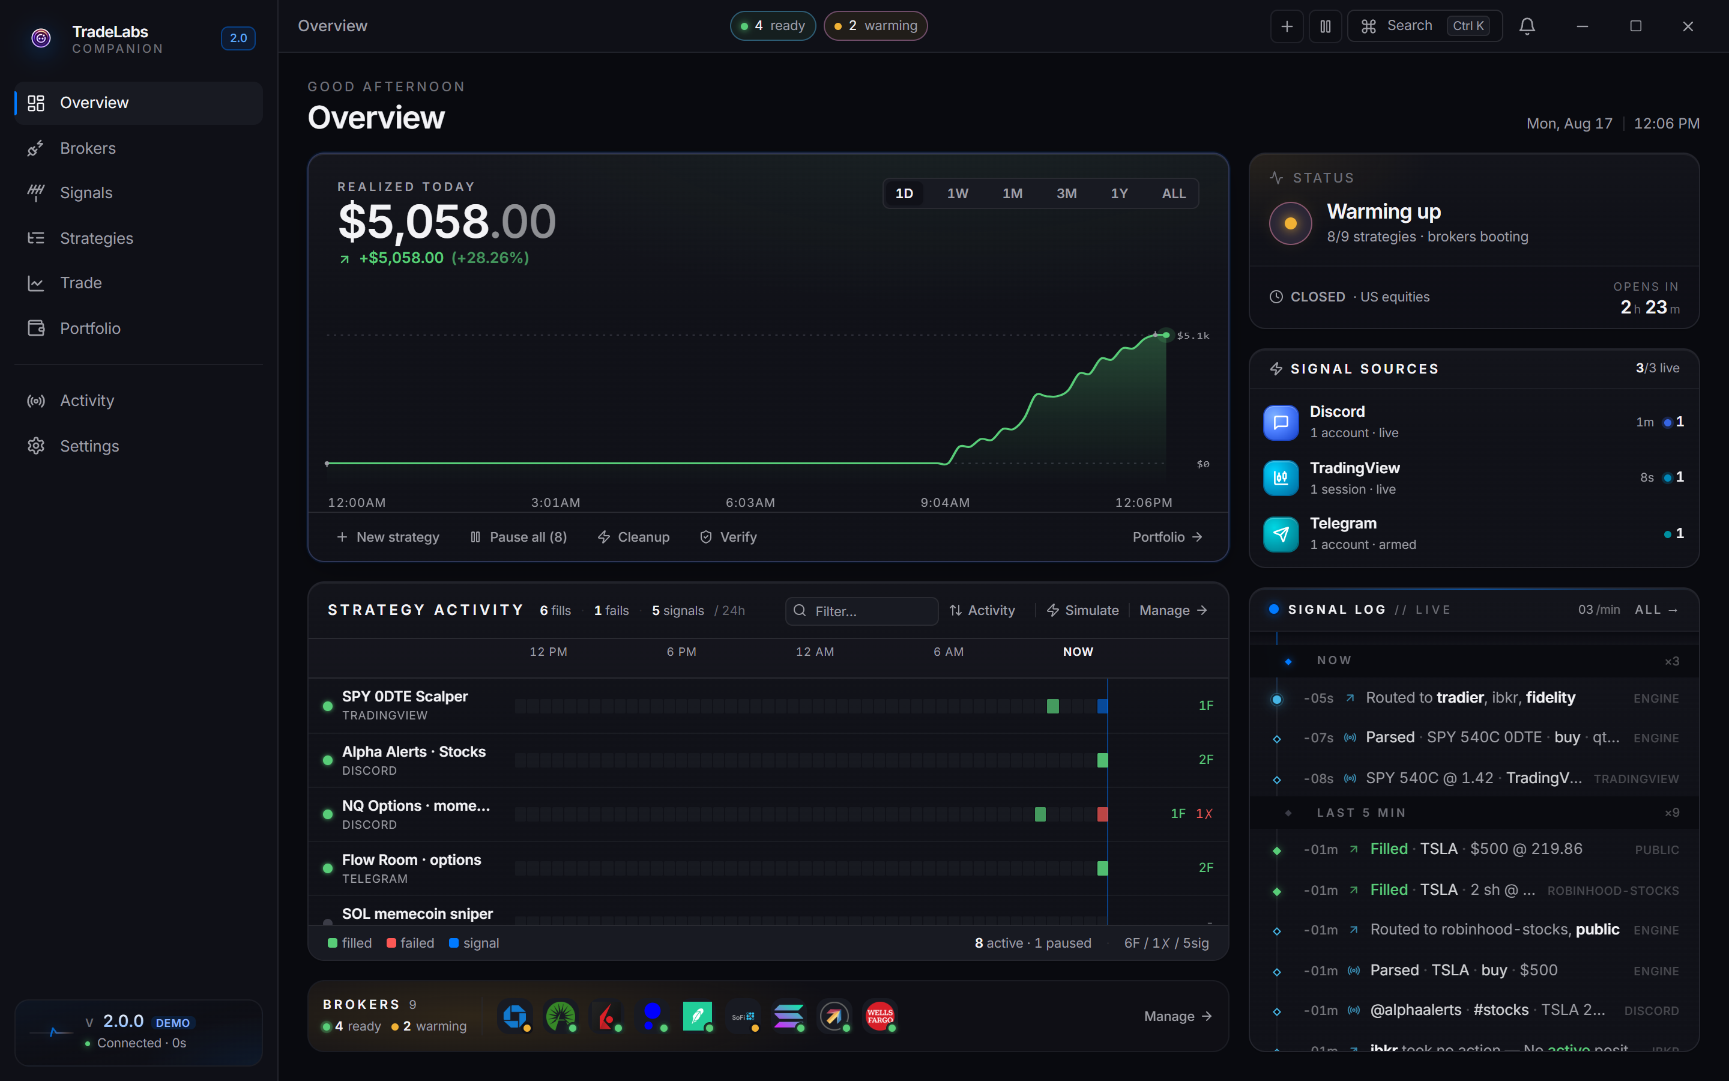Toggle the filled legend item
This screenshot has width=1729, height=1081.
pos(349,943)
